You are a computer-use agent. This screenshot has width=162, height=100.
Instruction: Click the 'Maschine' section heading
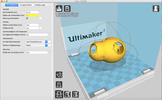pyautogui.click(x=6, y=49)
